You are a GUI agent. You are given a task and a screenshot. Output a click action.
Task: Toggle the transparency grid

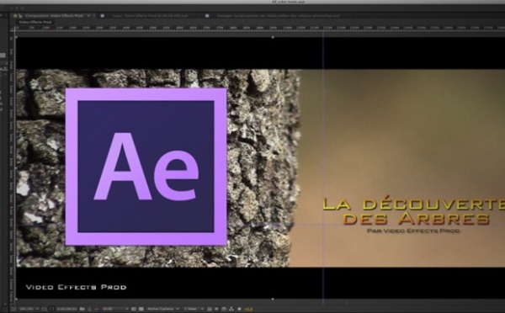tap(141, 309)
